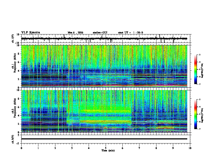The width and height of the screenshot is (214, 166).
Task: Click the "-3" label on ch.1 color bar
Action: click(199, 55)
